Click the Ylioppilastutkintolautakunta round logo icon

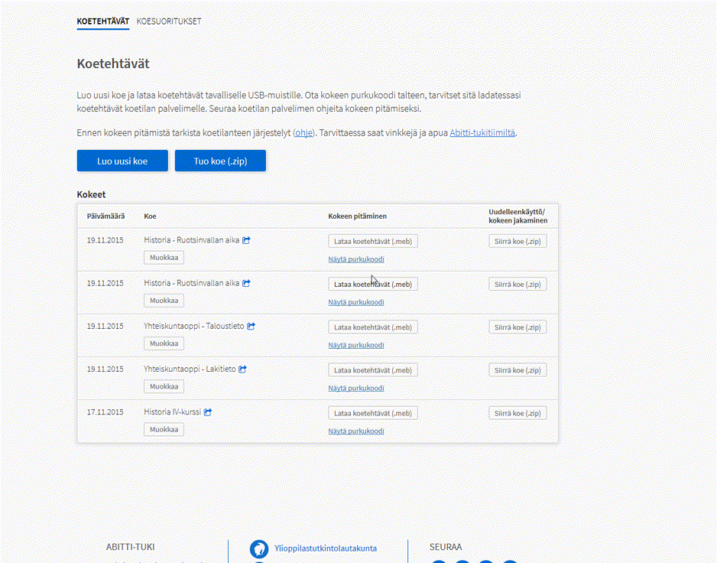(x=259, y=548)
